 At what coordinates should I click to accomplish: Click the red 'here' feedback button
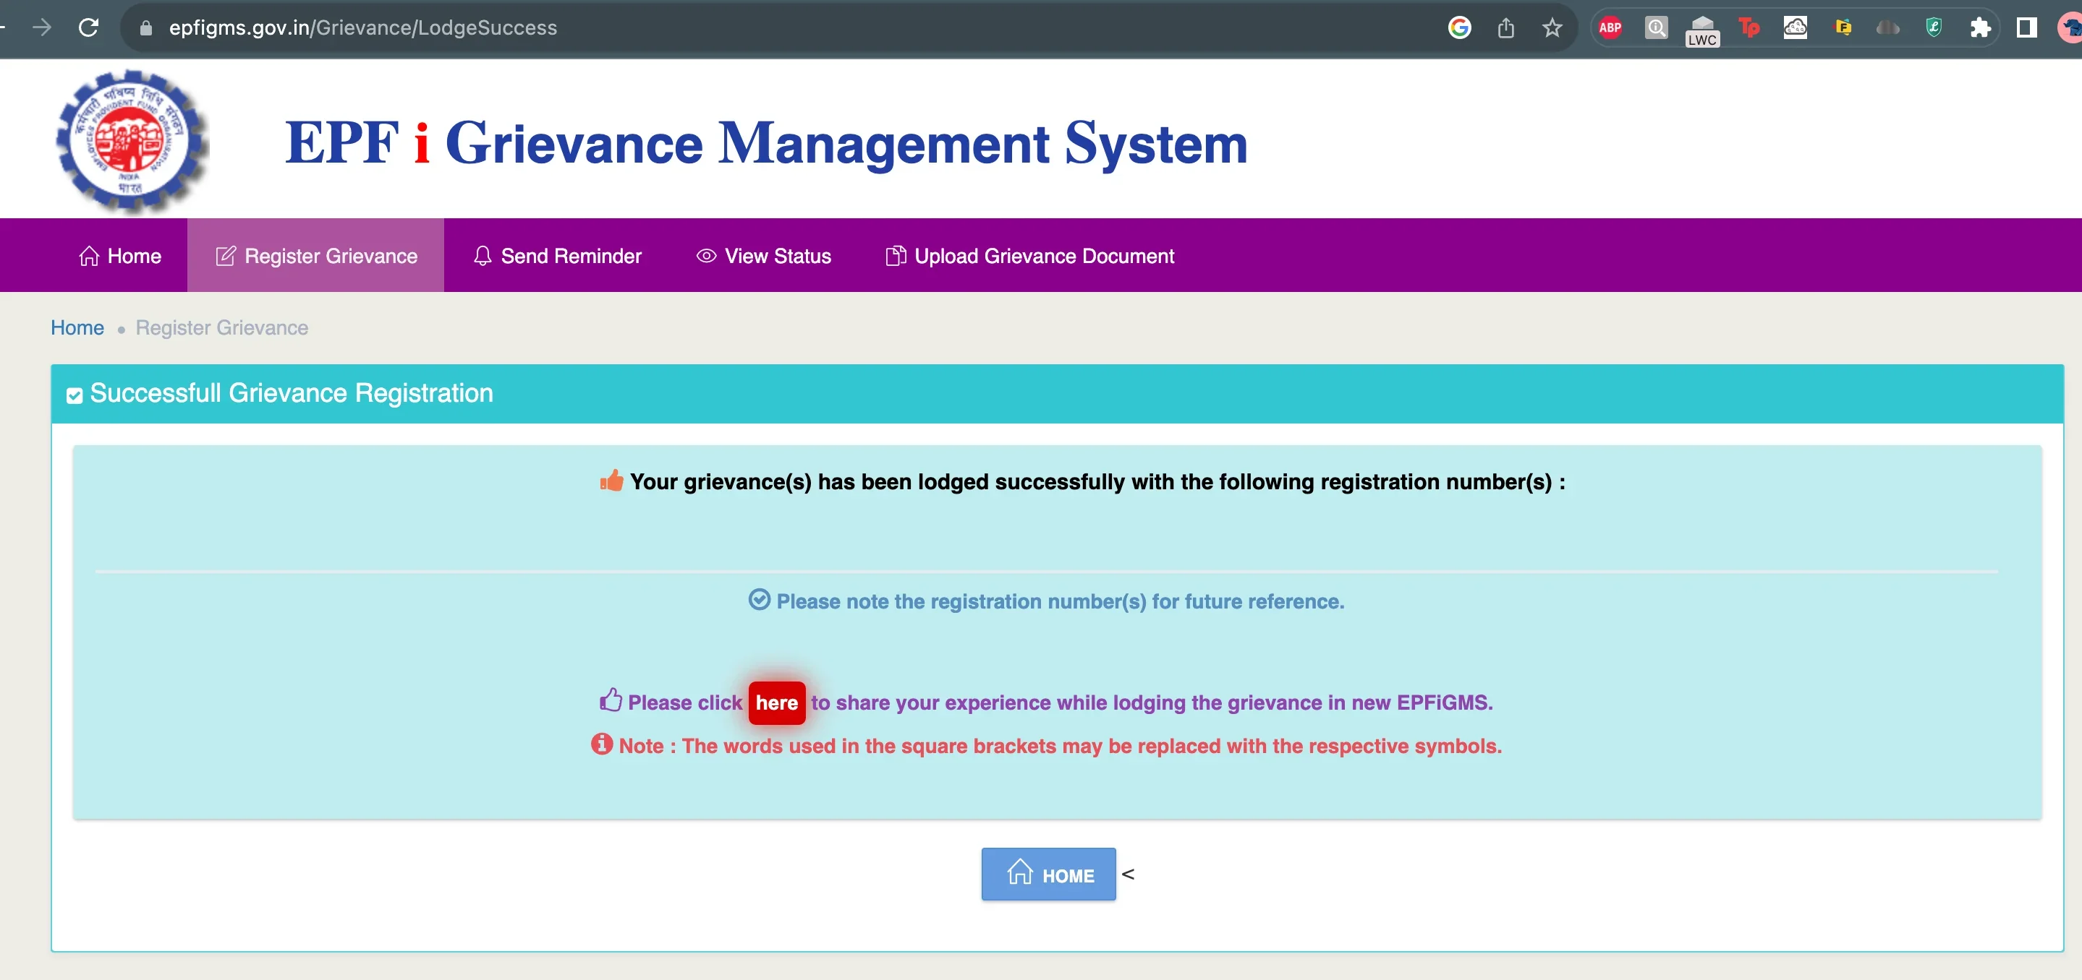click(x=776, y=702)
